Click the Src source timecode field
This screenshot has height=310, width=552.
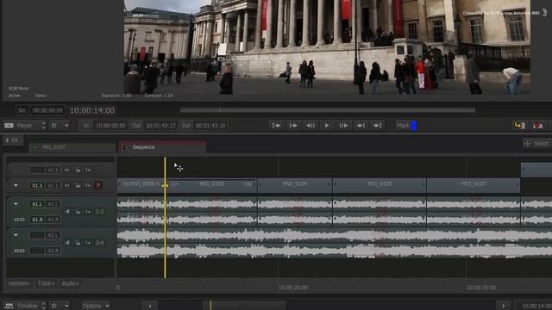[47, 110]
